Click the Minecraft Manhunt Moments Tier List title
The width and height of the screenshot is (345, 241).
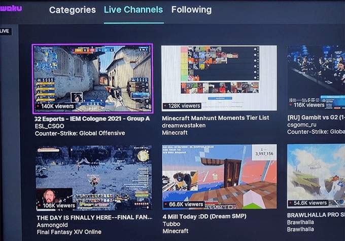(216, 118)
